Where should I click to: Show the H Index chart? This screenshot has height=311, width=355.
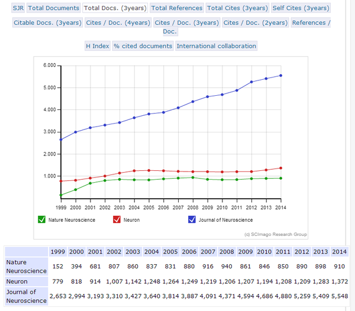[97, 46]
